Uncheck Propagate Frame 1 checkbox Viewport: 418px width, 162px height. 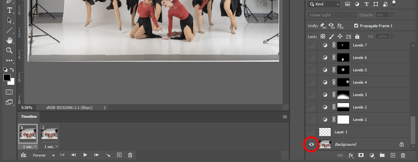(x=356, y=26)
